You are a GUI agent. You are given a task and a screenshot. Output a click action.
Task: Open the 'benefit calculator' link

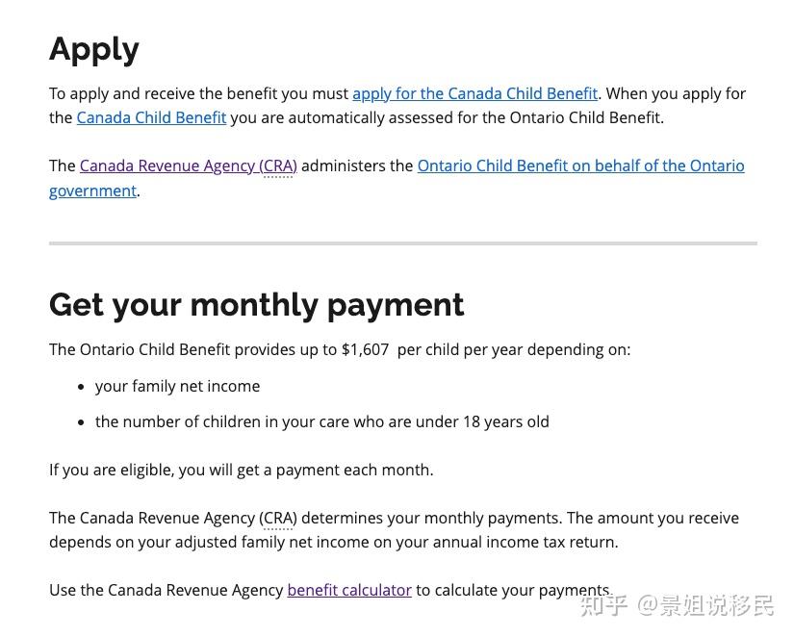click(x=348, y=590)
